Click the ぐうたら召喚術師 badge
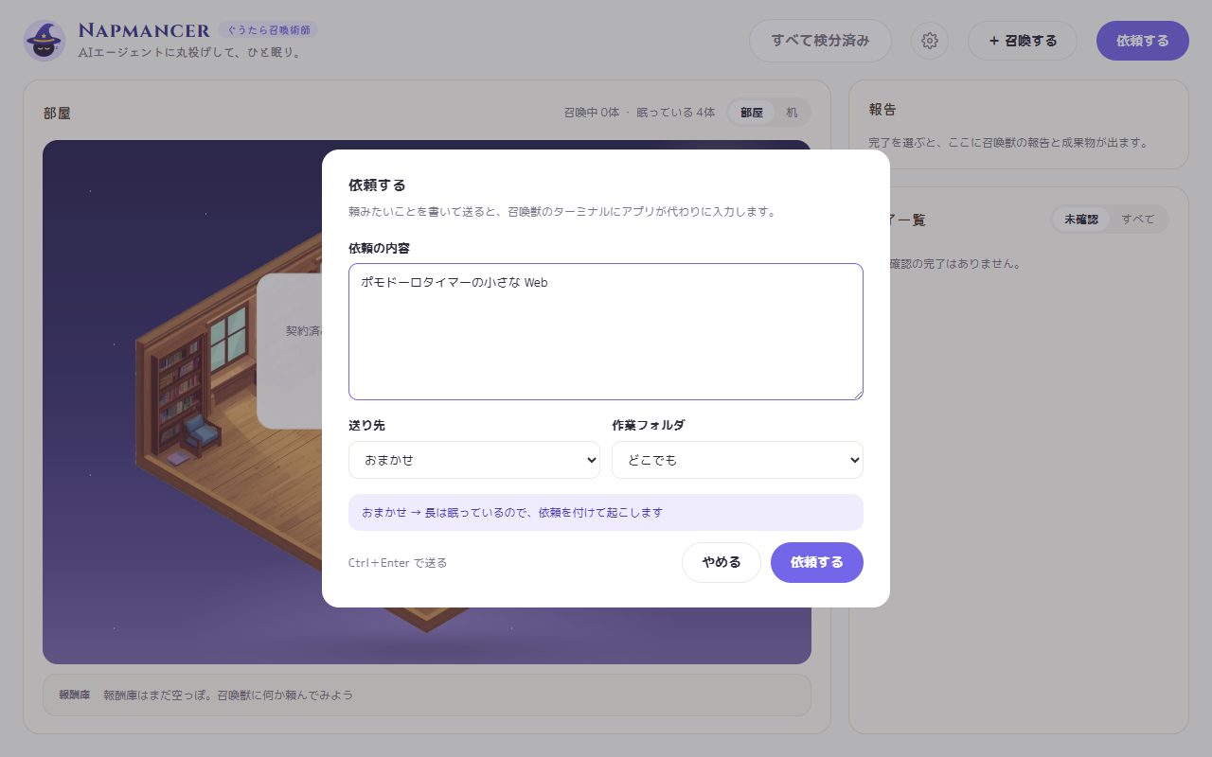The width and height of the screenshot is (1212, 757). (x=268, y=30)
